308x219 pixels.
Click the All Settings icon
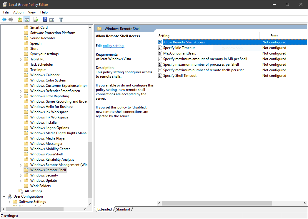point(21,191)
